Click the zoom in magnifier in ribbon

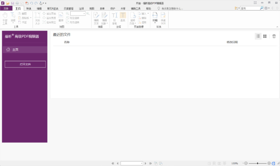click(88, 14)
